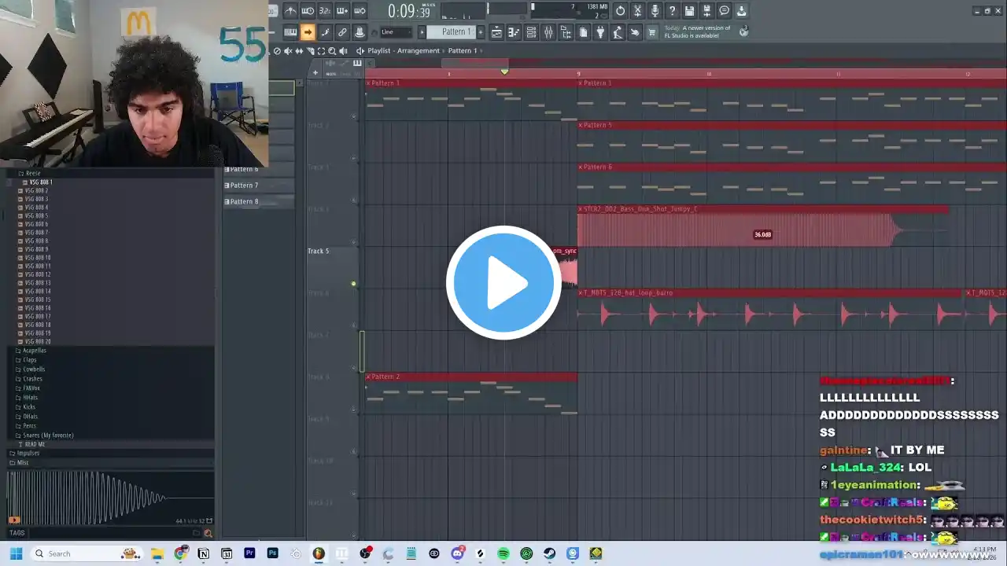Expand the Acapellas folder
Image resolution: width=1007 pixels, height=566 pixels.
point(35,351)
